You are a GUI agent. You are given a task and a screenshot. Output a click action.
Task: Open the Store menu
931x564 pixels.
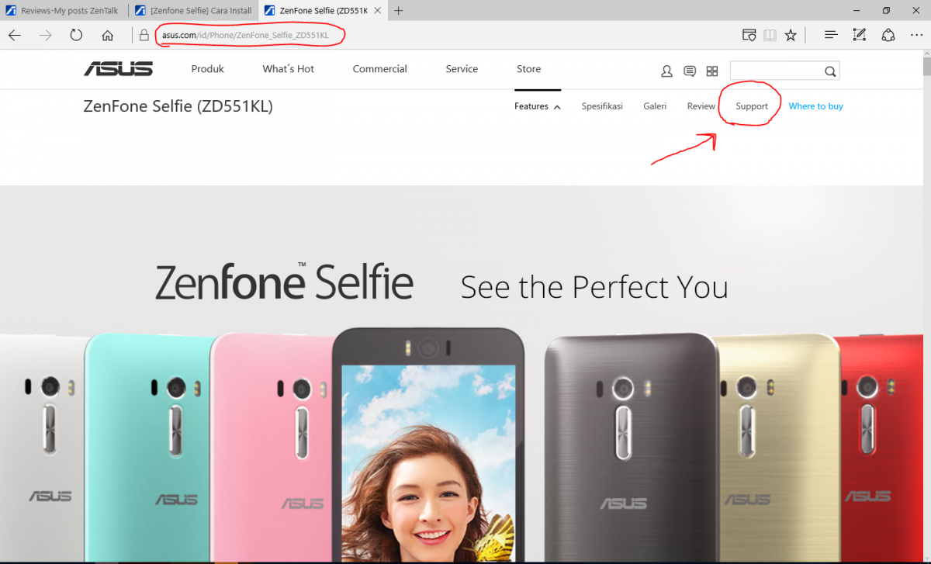(528, 69)
